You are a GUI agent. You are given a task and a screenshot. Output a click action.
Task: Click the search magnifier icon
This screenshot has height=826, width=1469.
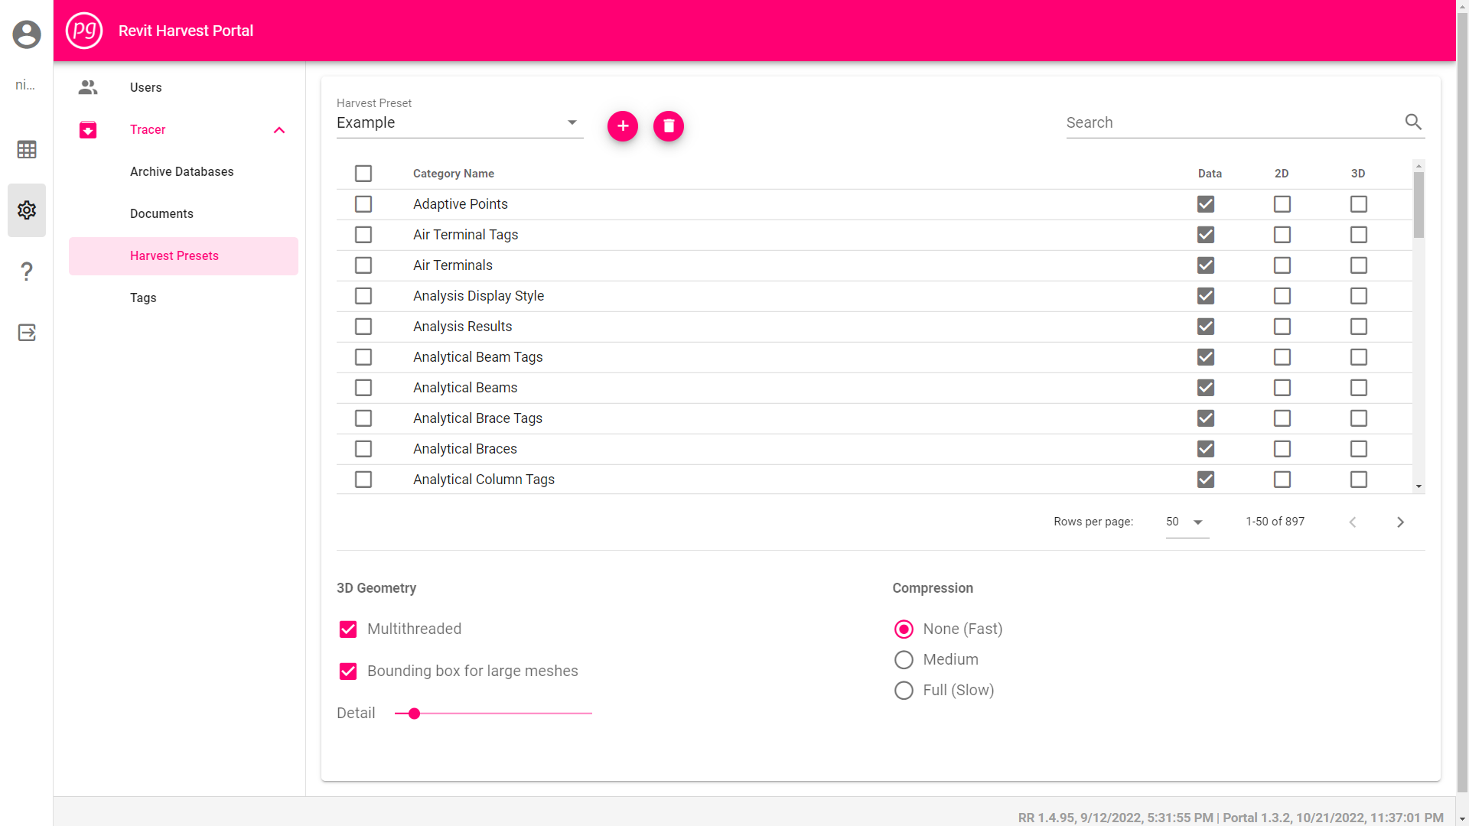pos(1412,122)
